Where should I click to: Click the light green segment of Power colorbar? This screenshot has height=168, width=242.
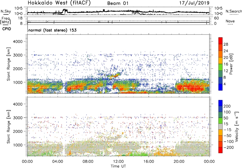pos(221,67)
